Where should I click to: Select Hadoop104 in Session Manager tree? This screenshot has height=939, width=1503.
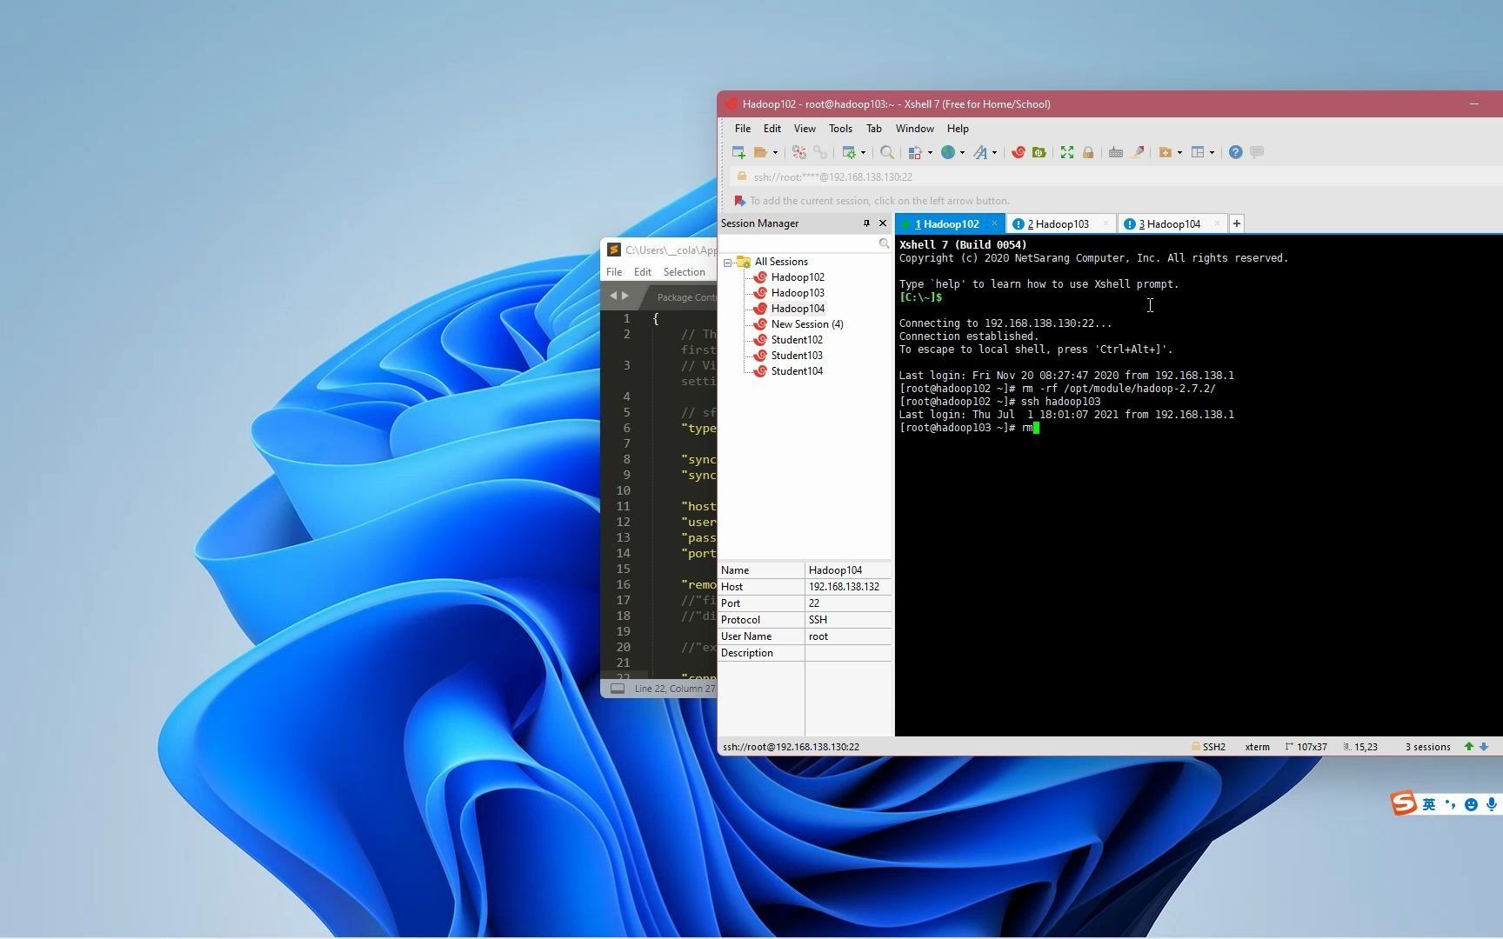click(798, 309)
